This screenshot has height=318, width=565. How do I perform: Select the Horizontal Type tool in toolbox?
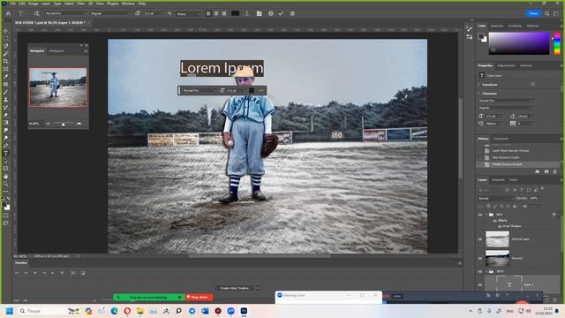(x=6, y=153)
